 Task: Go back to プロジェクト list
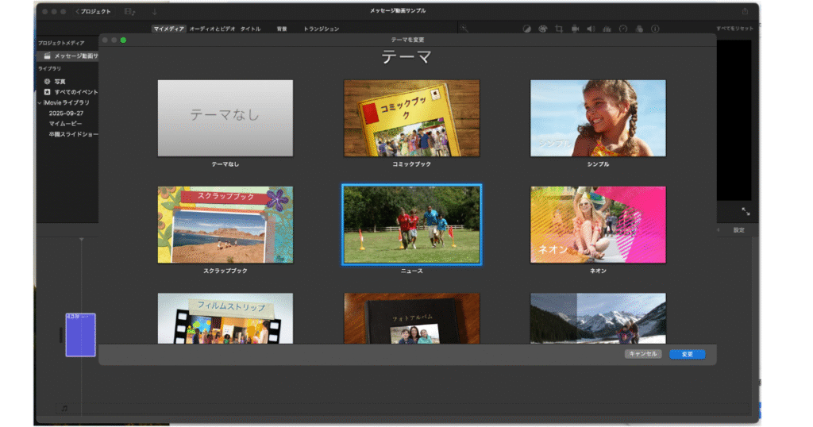pyautogui.click(x=93, y=11)
